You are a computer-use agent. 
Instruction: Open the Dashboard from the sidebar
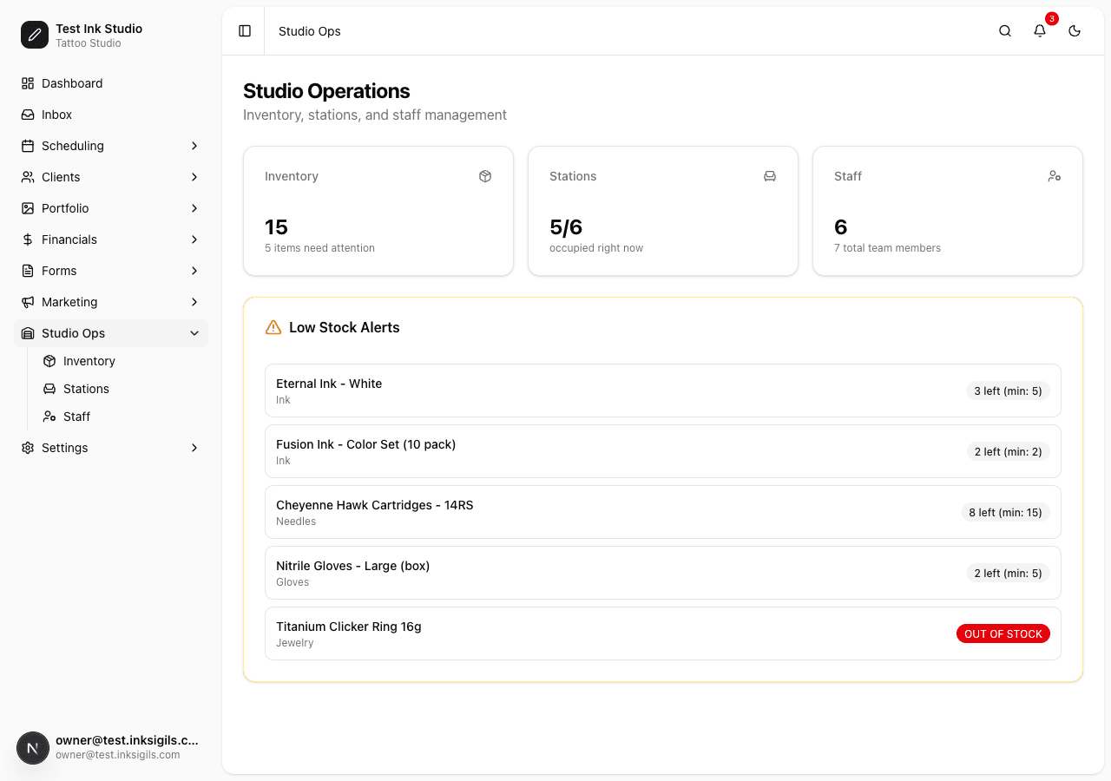click(70, 82)
